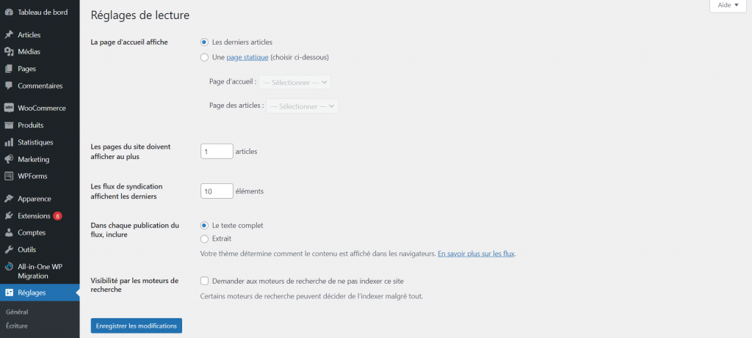Open Médias via its sidebar icon
Screen dimensions: 752x338
[8, 51]
